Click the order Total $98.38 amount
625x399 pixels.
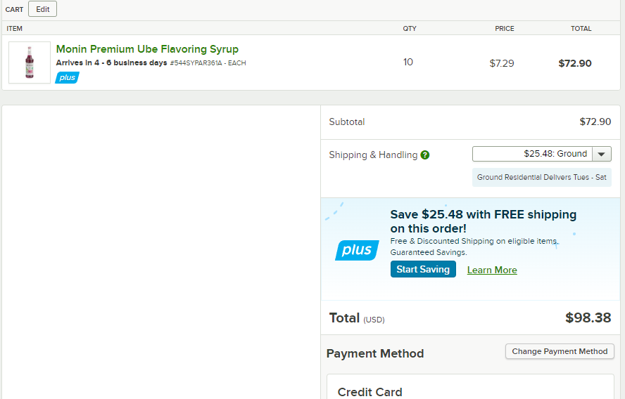pos(588,318)
